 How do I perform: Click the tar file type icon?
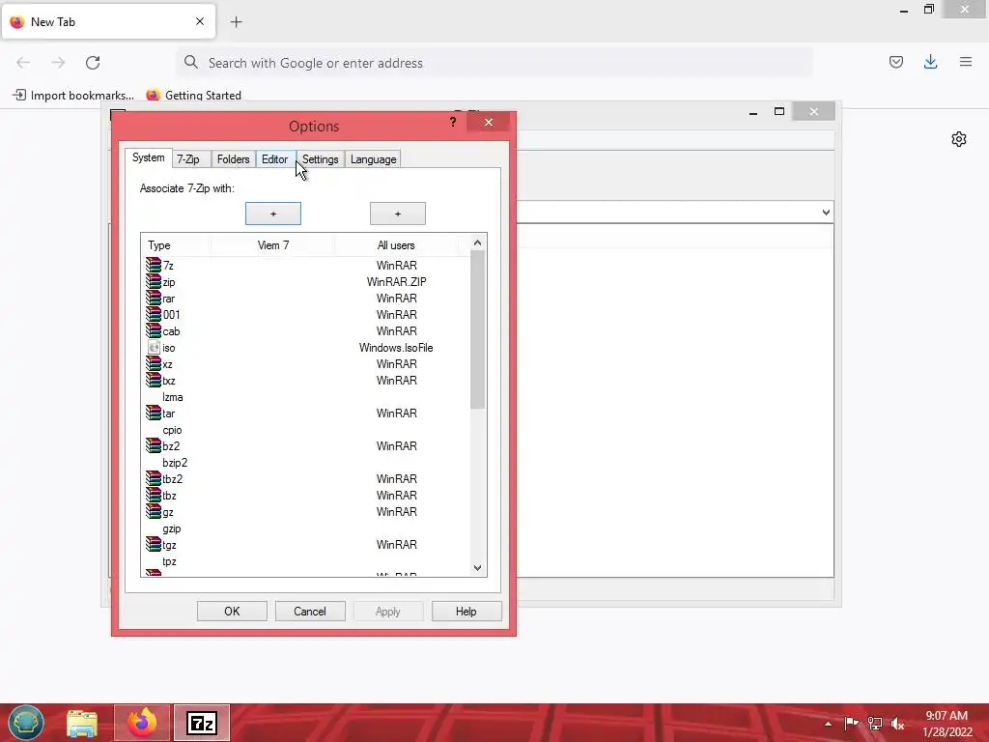coord(154,413)
